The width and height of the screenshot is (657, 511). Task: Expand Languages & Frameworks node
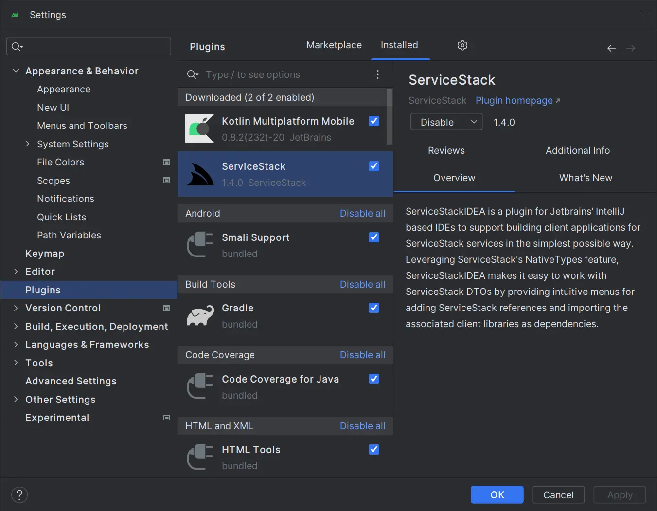(16, 344)
